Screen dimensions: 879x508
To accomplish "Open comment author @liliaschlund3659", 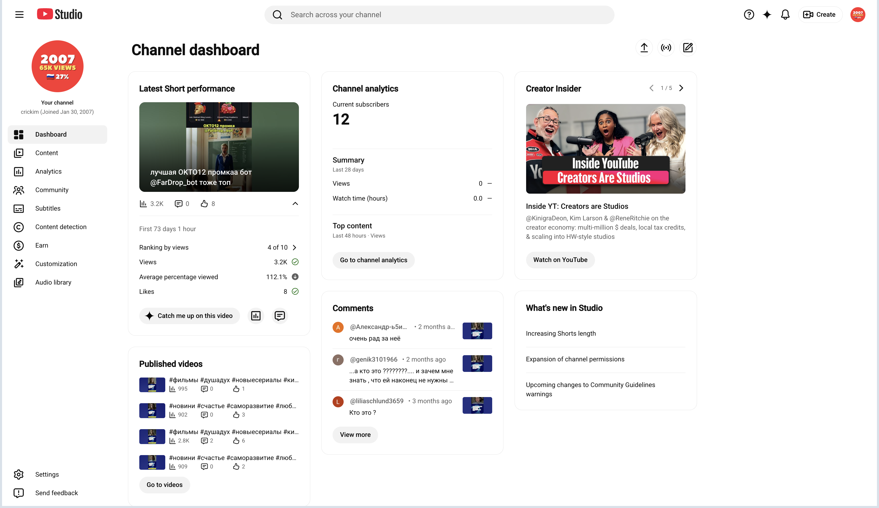I will tap(377, 401).
